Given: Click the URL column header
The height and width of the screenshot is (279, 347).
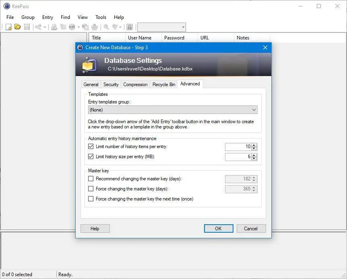Looking at the screenshot, I should pos(216,38).
